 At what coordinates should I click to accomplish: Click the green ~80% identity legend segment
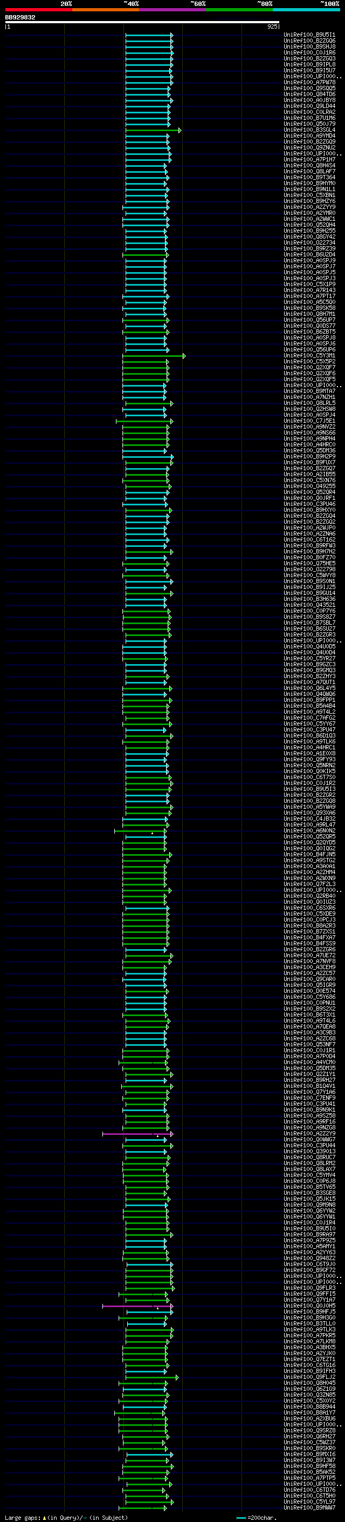click(x=239, y=10)
